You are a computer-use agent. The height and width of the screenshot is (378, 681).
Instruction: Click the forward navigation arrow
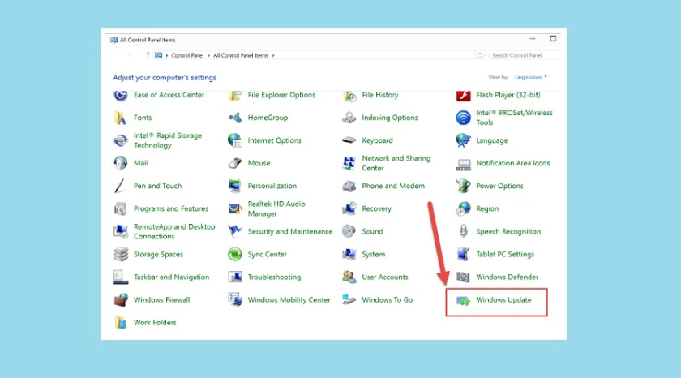coord(128,54)
